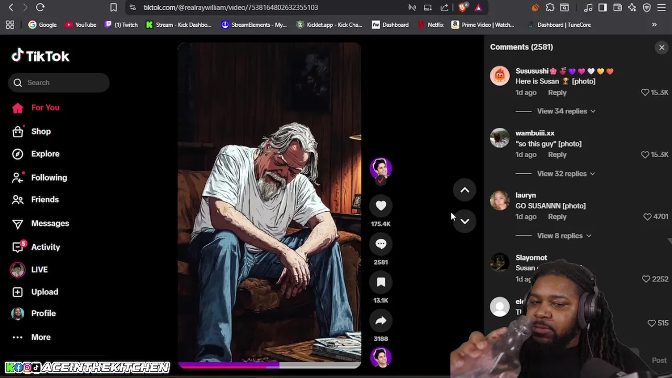Toggle the browser sidebar panel icon
Viewport: 672px width, 378px height.
603,7
